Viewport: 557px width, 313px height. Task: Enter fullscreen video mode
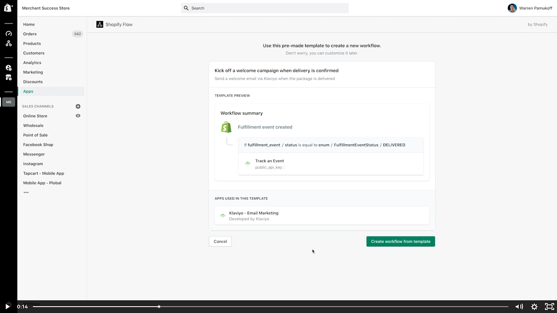coord(549,307)
